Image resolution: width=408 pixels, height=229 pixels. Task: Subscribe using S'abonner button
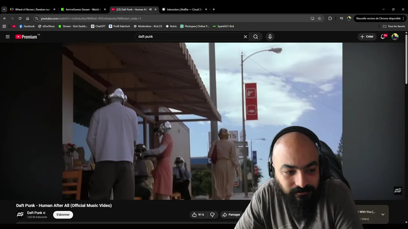tap(63, 215)
